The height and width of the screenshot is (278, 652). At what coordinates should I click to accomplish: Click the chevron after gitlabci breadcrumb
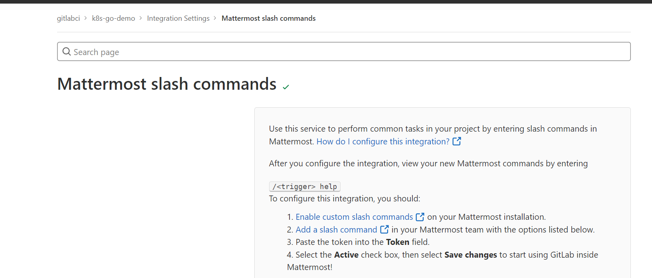(85, 18)
